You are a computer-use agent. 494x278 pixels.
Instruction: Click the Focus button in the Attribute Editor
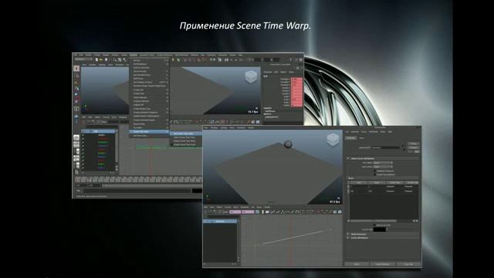point(414,144)
